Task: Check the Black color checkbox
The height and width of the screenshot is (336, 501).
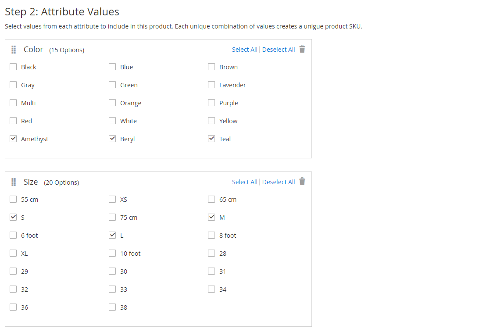Action: (x=13, y=67)
